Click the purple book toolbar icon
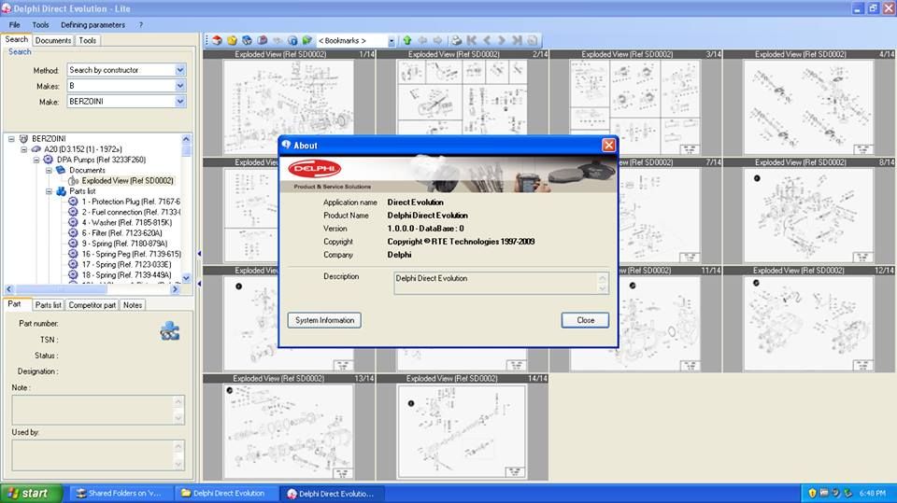 pos(263,40)
